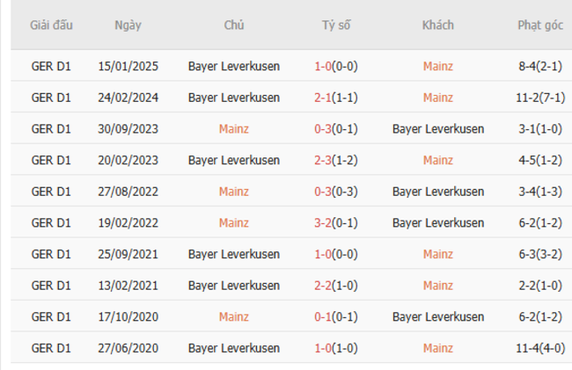Click the "Giải đấu" column header

(x=51, y=25)
